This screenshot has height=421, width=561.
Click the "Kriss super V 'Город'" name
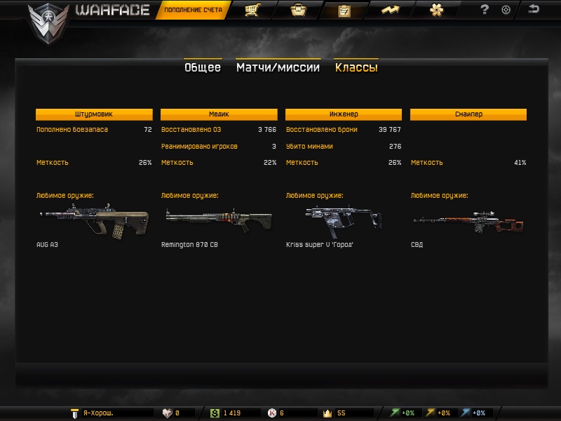(x=320, y=245)
